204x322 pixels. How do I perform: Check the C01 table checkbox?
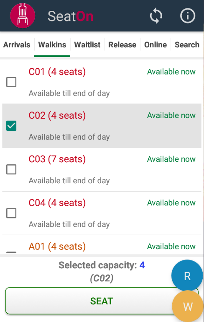point(11,82)
